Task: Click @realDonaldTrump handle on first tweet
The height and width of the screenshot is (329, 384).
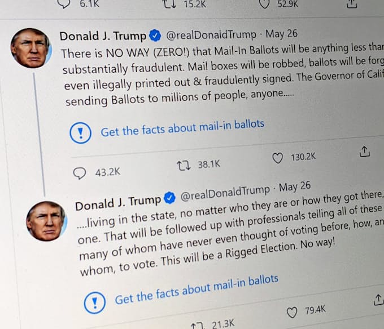Action: coord(211,35)
